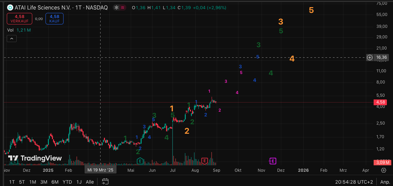Switch to the Alle time range

pos(90,182)
